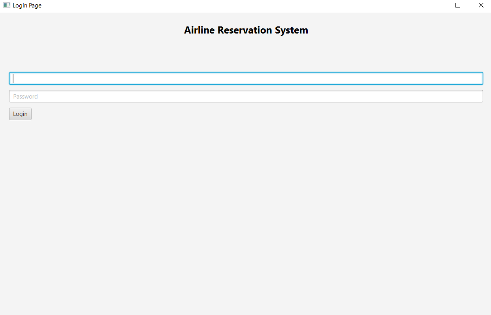Click the restore/maximize square icon
The image size is (491, 315).
coord(458,5)
